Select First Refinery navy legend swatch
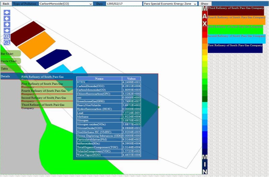Screen dimensions: 269x177 pos(235,48)
